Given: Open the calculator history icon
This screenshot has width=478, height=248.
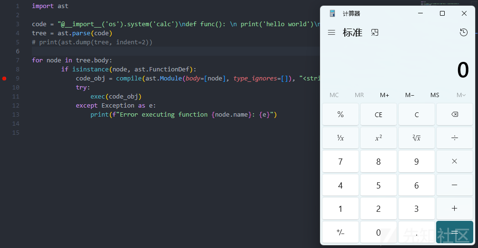Looking at the screenshot, I should click(464, 32).
